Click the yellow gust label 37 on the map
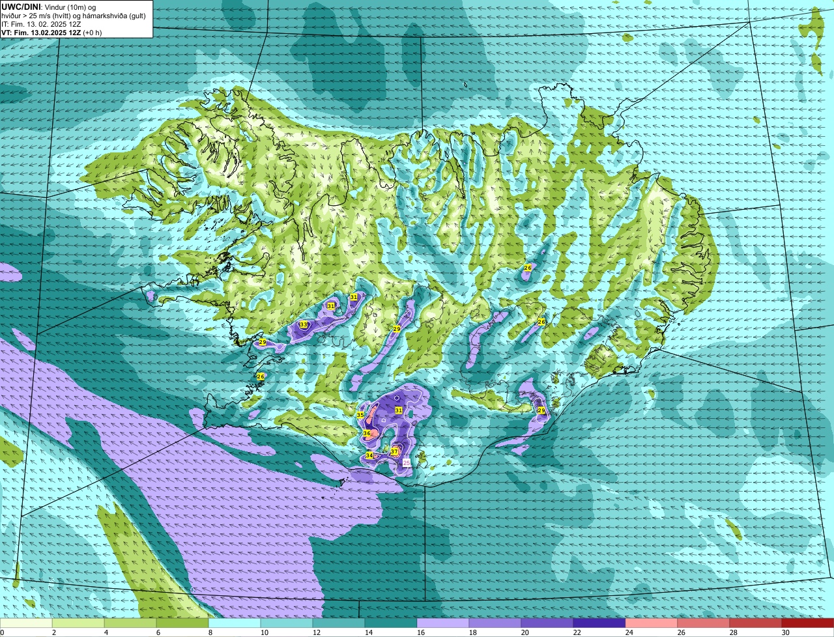The height and width of the screenshot is (637, 834). 394,451
